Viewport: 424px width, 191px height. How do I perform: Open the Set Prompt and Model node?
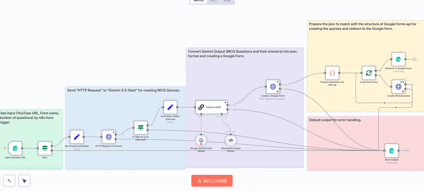pyautogui.click(x=77, y=137)
